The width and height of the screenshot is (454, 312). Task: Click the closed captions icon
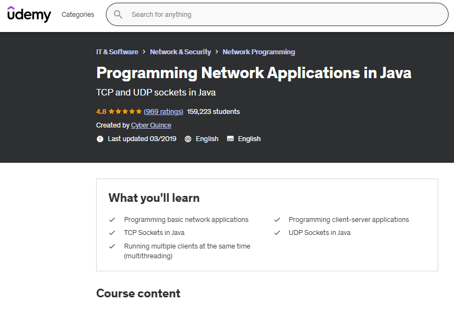pyautogui.click(x=230, y=139)
